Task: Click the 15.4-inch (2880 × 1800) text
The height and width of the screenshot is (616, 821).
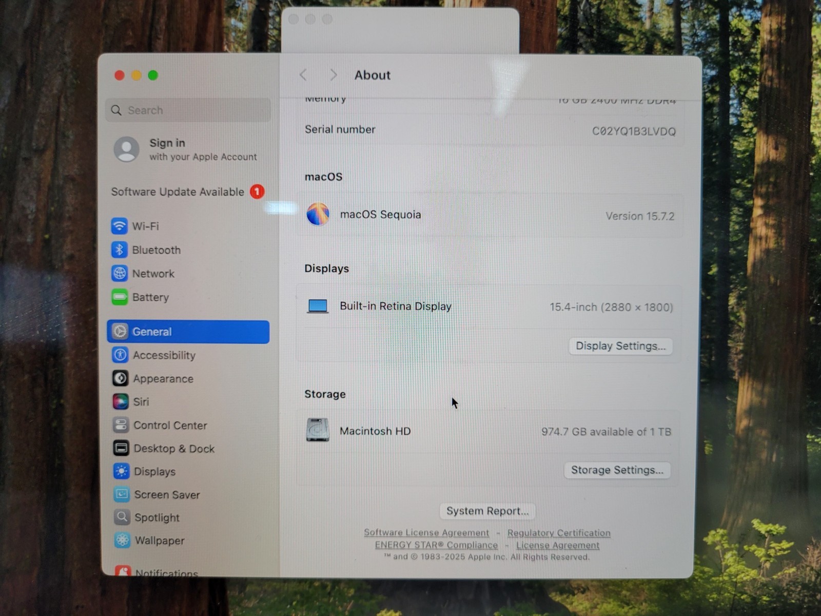Action: tap(611, 307)
